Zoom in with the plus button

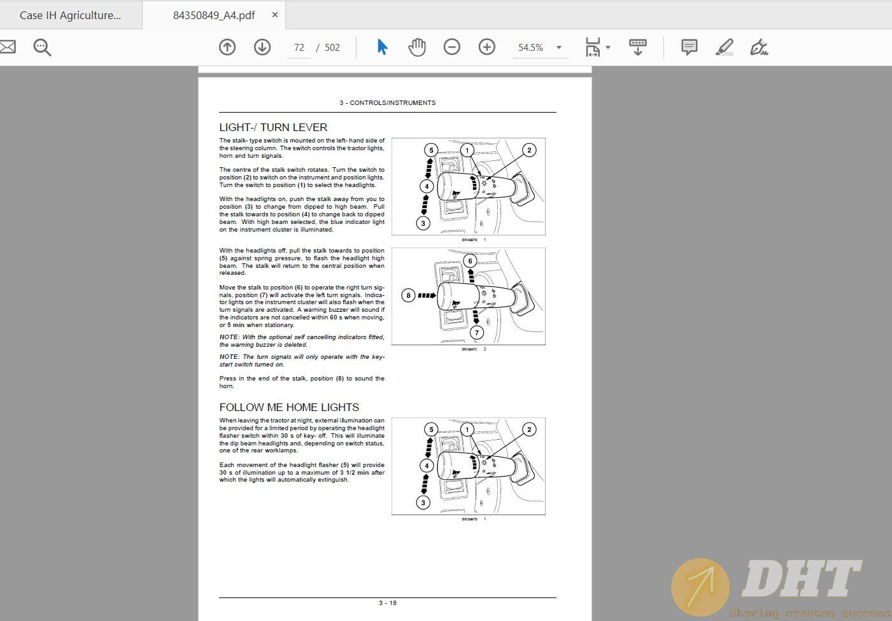(x=487, y=47)
